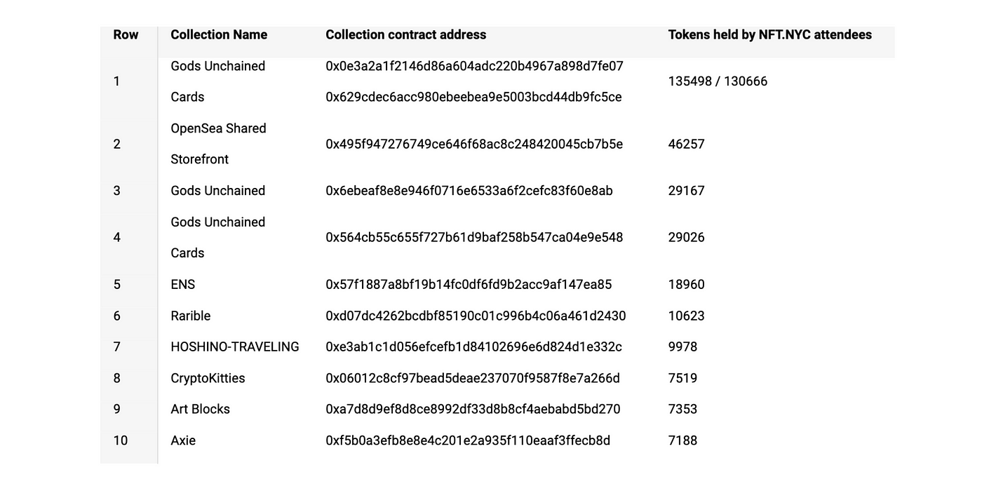The width and height of the screenshot is (982, 491).
Task: Select the Collection contract address header
Action: (405, 34)
